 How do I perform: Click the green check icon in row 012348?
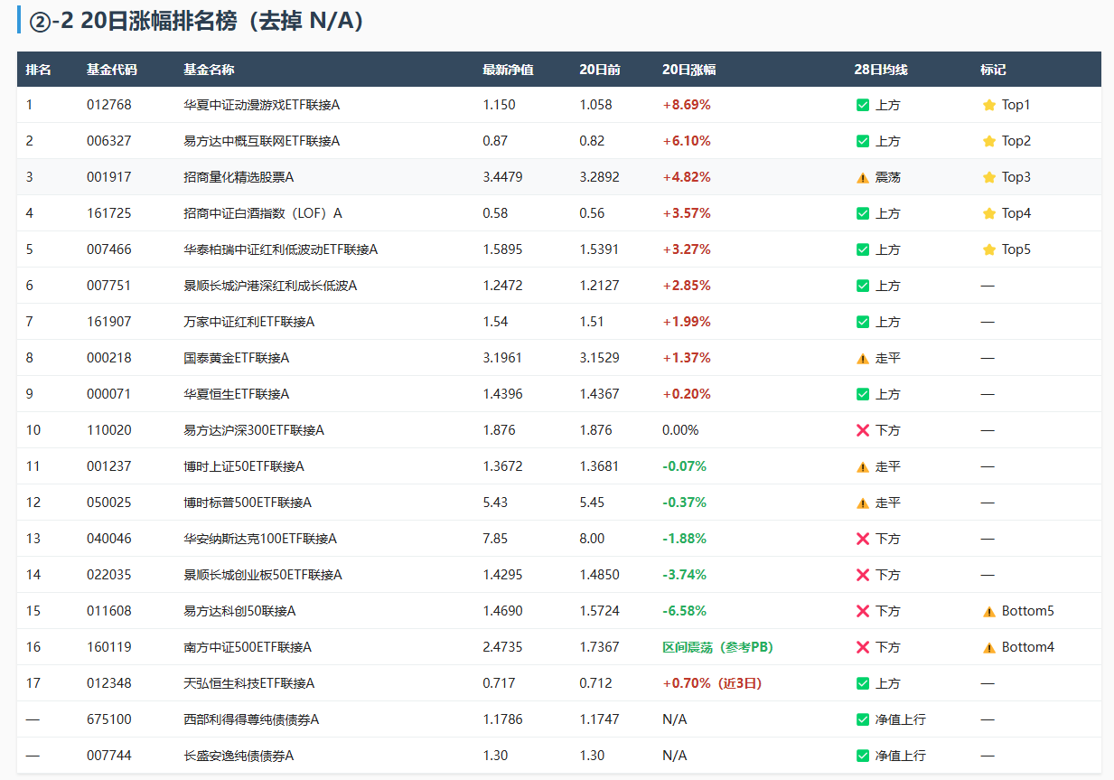click(x=863, y=683)
